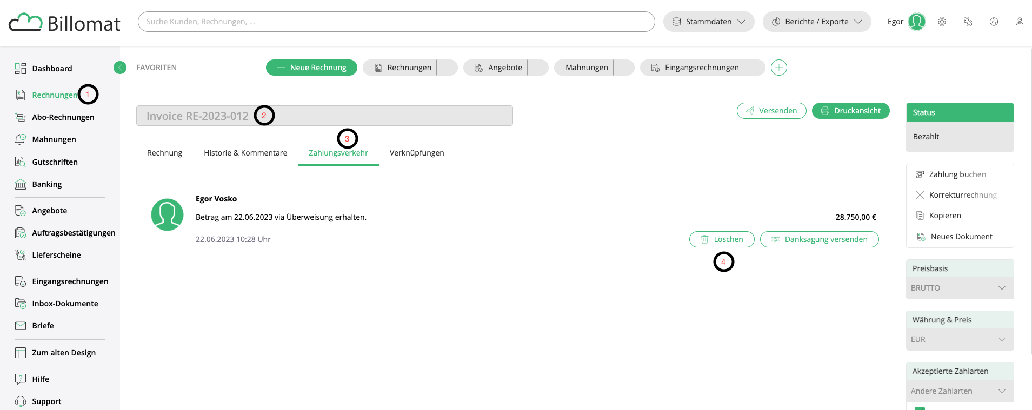The height and width of the screenshot is (410, 1032).
Task: Click the Inbox-Dokumente sidebar icon
Action: 21,304
